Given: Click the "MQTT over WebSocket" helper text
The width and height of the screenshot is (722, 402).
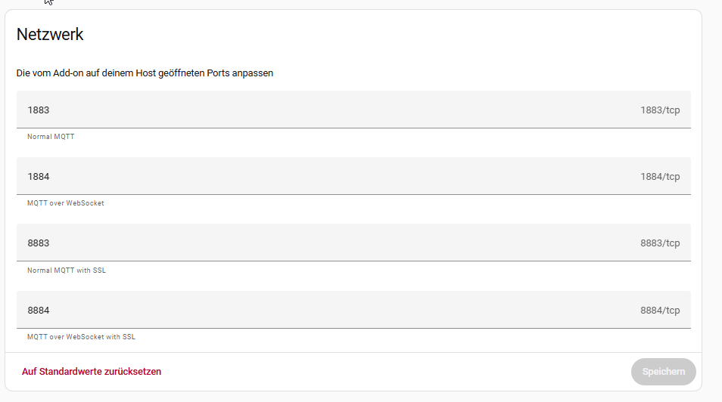Looking at the screenshot, I should pos(65,203).
